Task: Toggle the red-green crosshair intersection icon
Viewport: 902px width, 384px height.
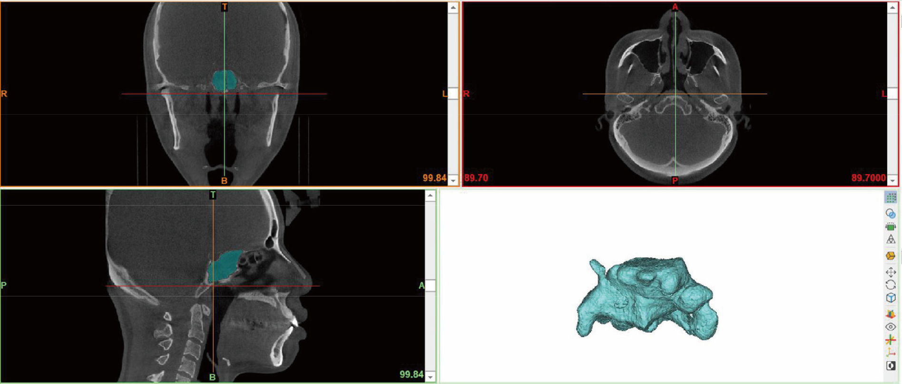Action: tap(891, 340)
